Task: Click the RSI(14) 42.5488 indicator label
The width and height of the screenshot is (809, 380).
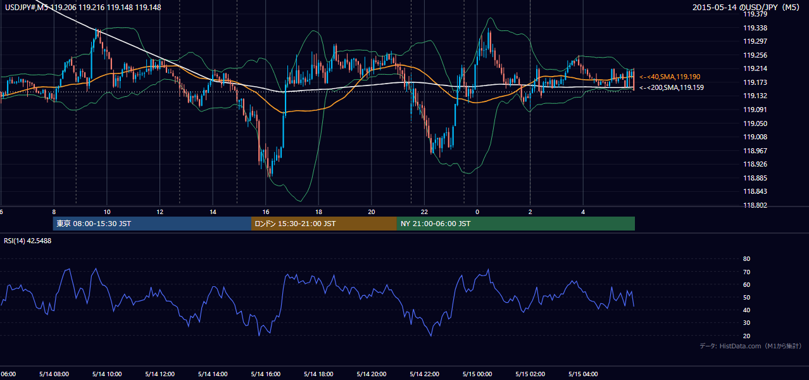Action: tap(28, 241)
